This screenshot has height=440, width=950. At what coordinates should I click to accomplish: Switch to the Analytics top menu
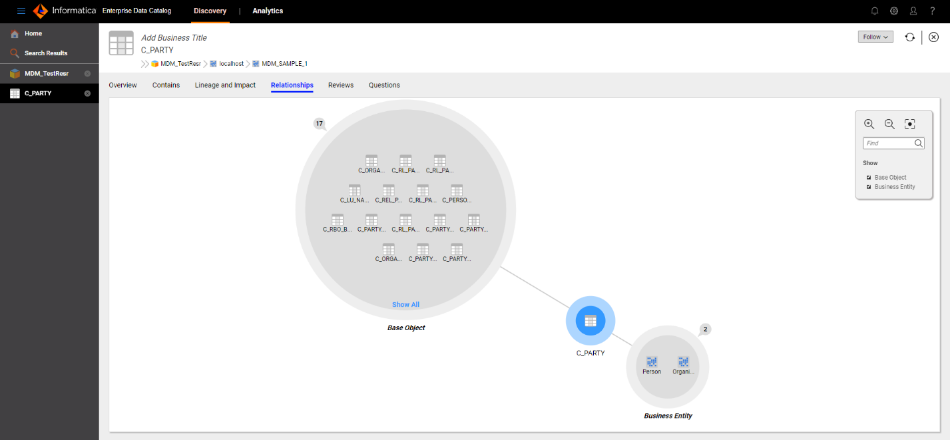268,11
